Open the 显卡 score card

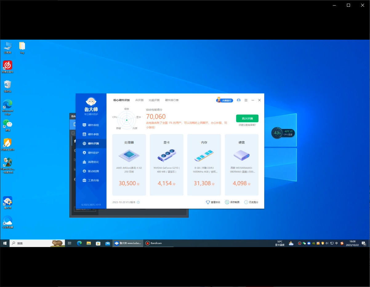(x=167, y=165)
